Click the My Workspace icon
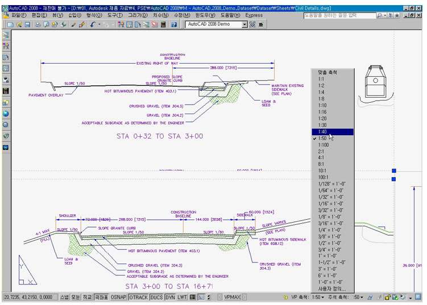Image resolution: width=427 pixels, height=305 pixels. click(x=261, y=25)
